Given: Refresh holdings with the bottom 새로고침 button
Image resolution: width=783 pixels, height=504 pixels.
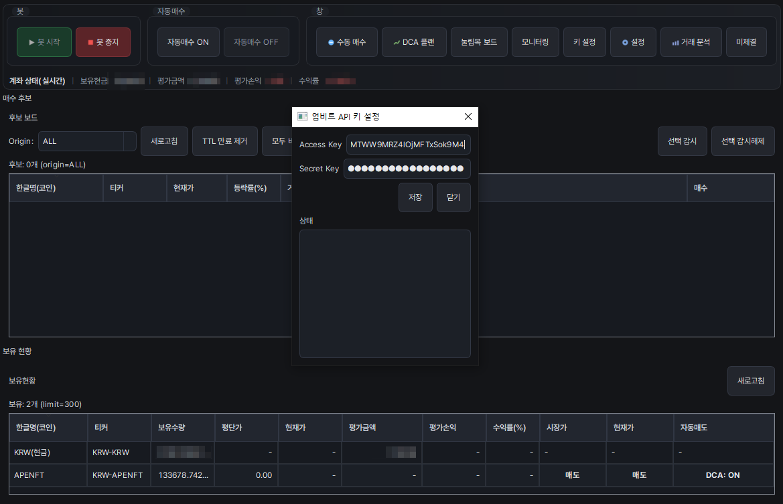Looking at the screenshot, I should click(x=751, y=381).
